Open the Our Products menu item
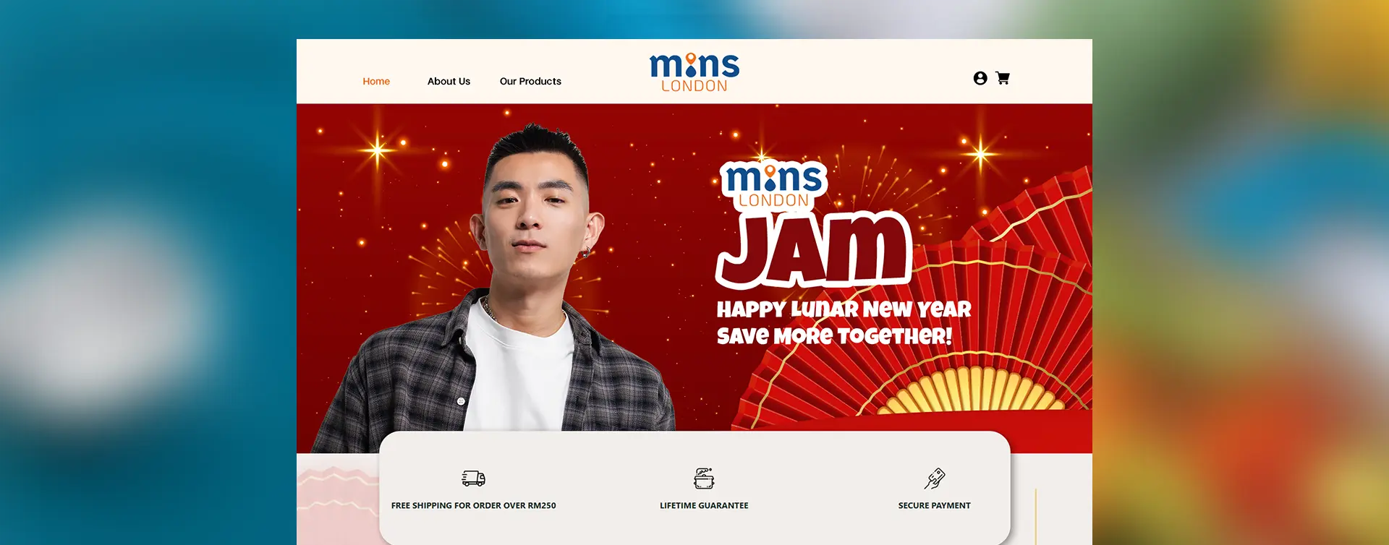 click(x=530, y=81)
